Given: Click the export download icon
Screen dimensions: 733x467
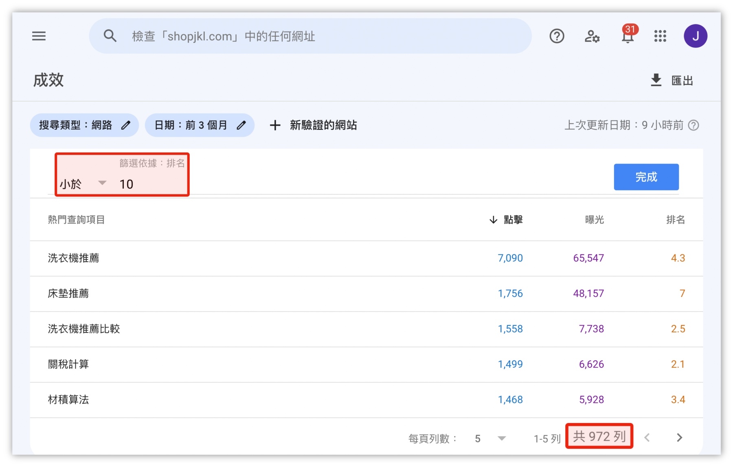Looking at the screenshot, I should [656, 80].
